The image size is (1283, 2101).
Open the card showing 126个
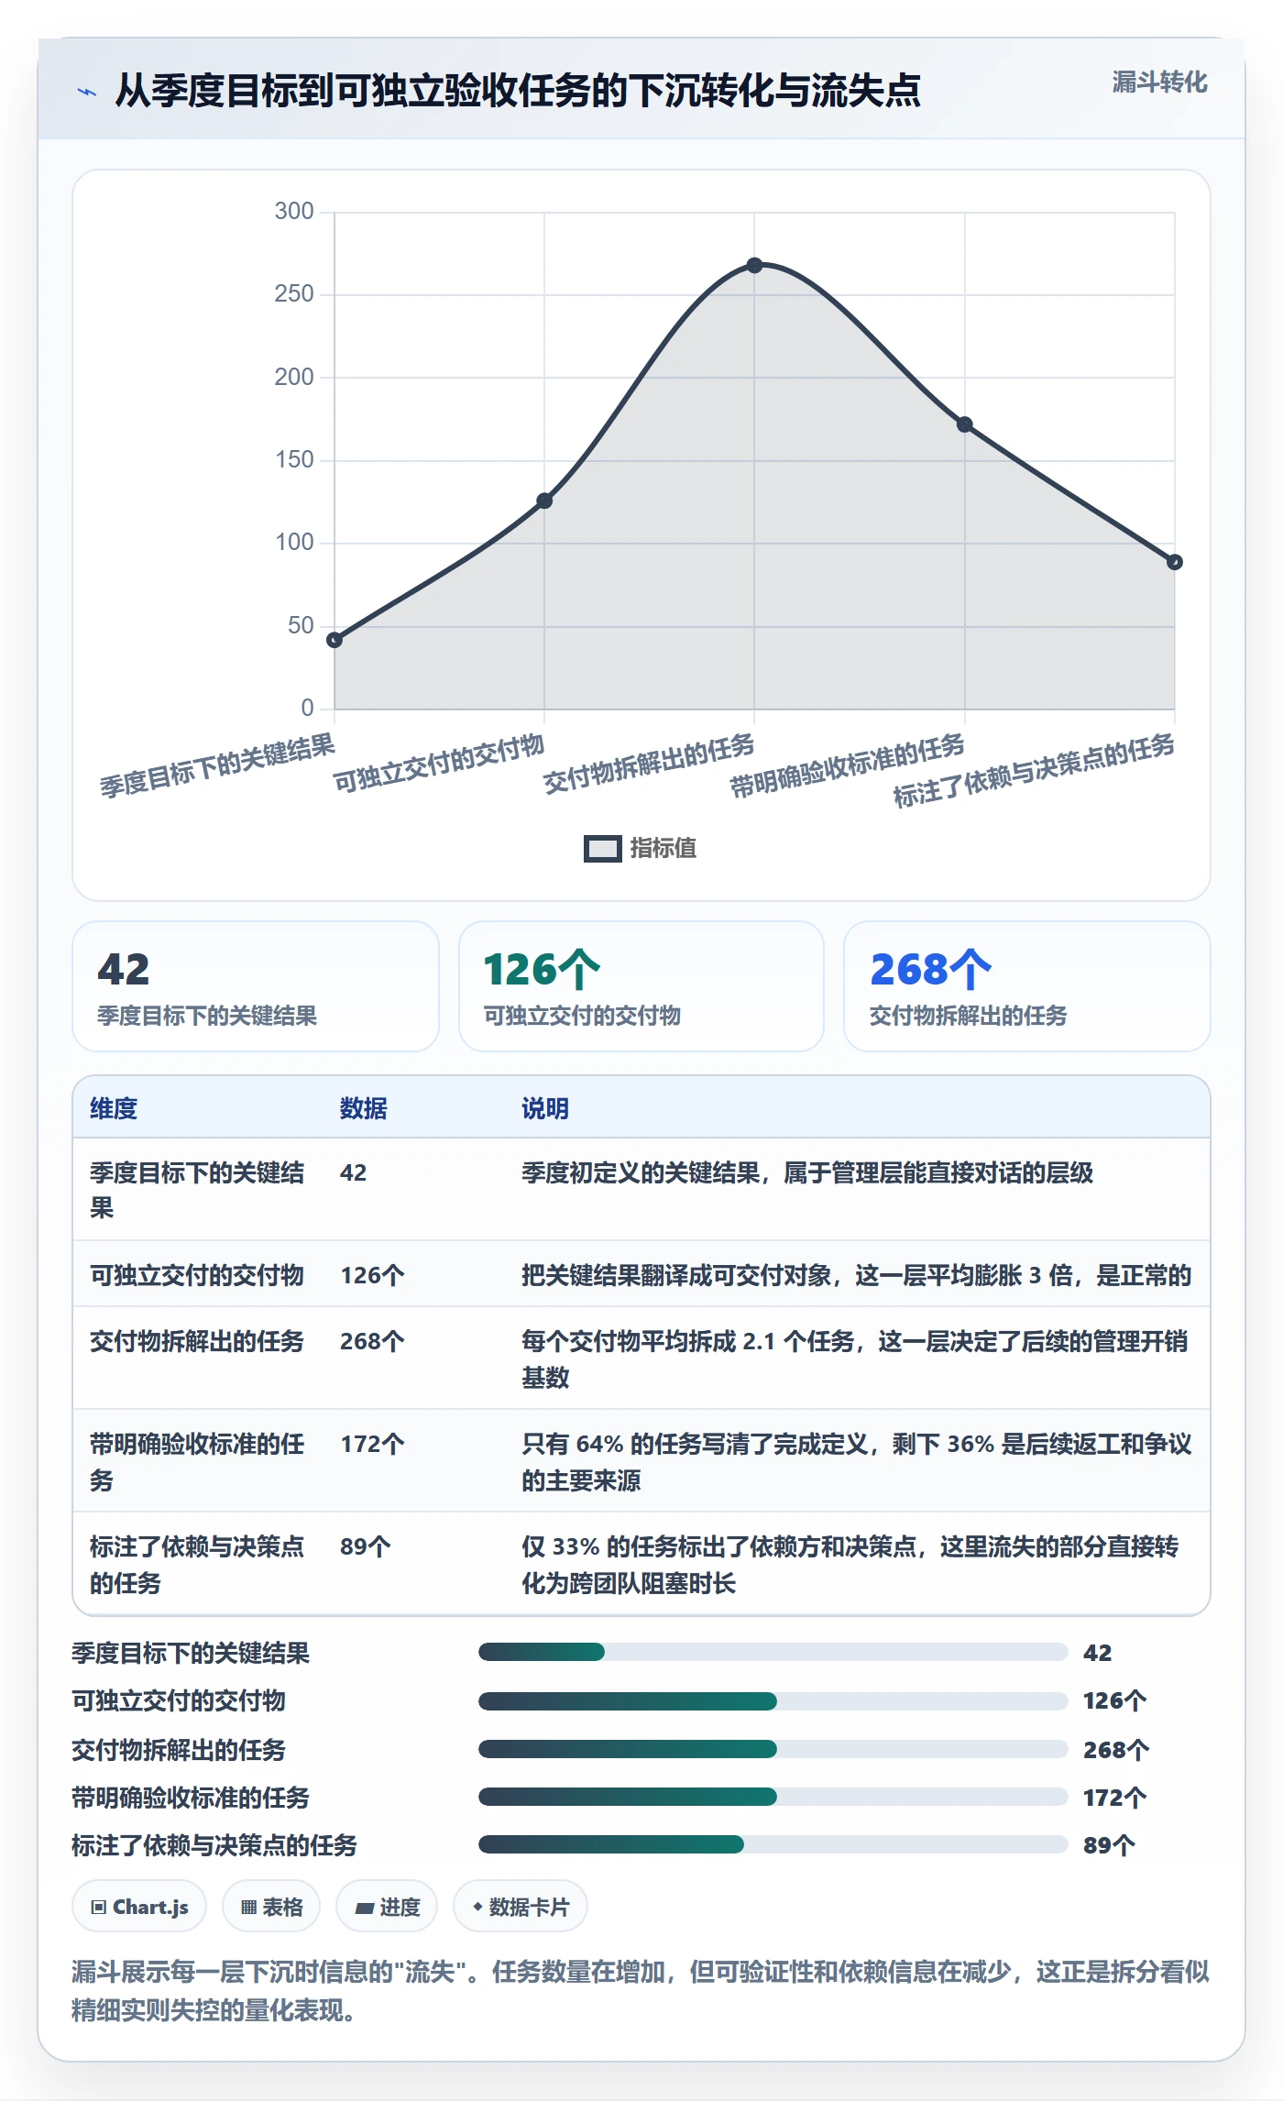pyautogui.click(x=641, y=986)
